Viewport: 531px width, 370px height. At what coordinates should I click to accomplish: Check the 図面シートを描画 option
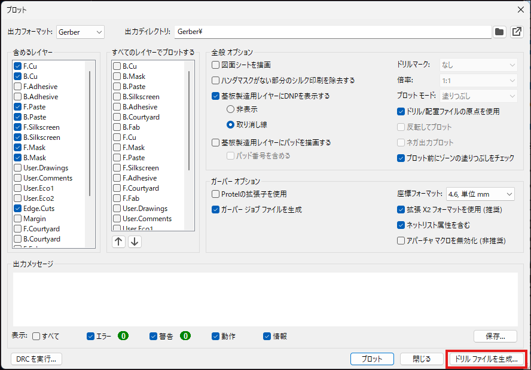pyautogui.click(x=216, y=65)
